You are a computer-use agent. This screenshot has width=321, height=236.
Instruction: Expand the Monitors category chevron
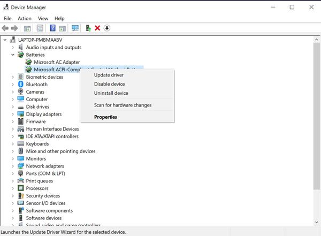(x=13, y=158)
